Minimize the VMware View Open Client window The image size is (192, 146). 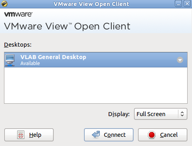[178, 4]
